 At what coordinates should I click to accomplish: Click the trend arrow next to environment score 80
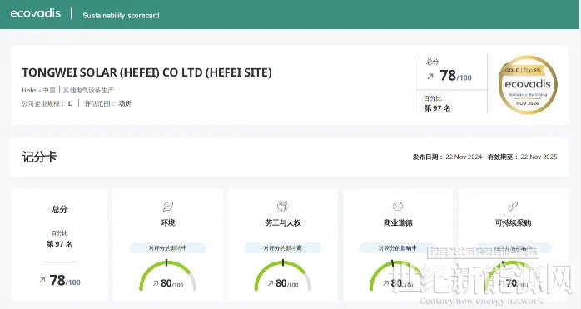point(156,283)
